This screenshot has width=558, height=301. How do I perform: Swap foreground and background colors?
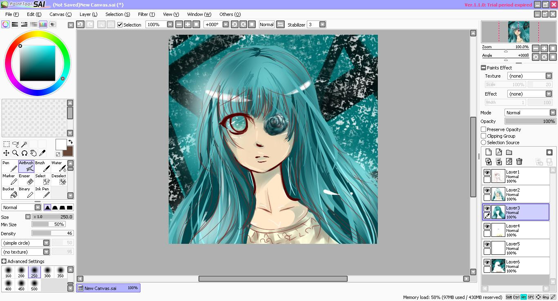pos(70,142)
